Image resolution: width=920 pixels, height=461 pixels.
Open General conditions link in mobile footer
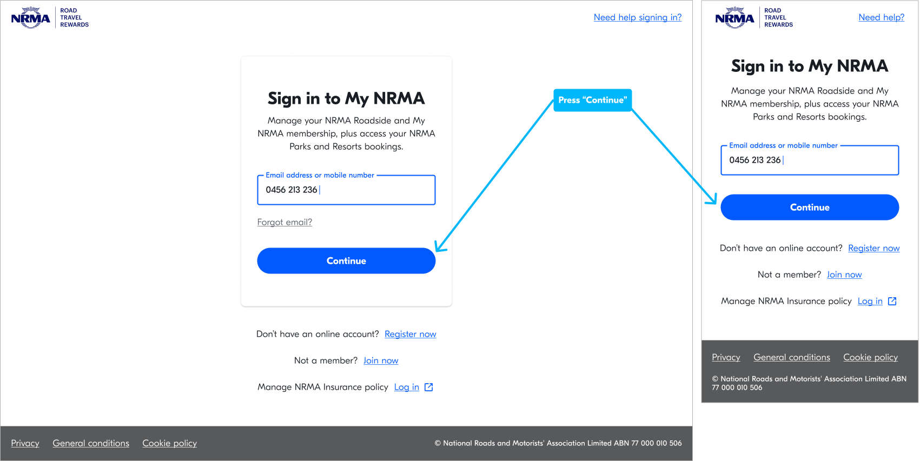[x=791, y=357]
